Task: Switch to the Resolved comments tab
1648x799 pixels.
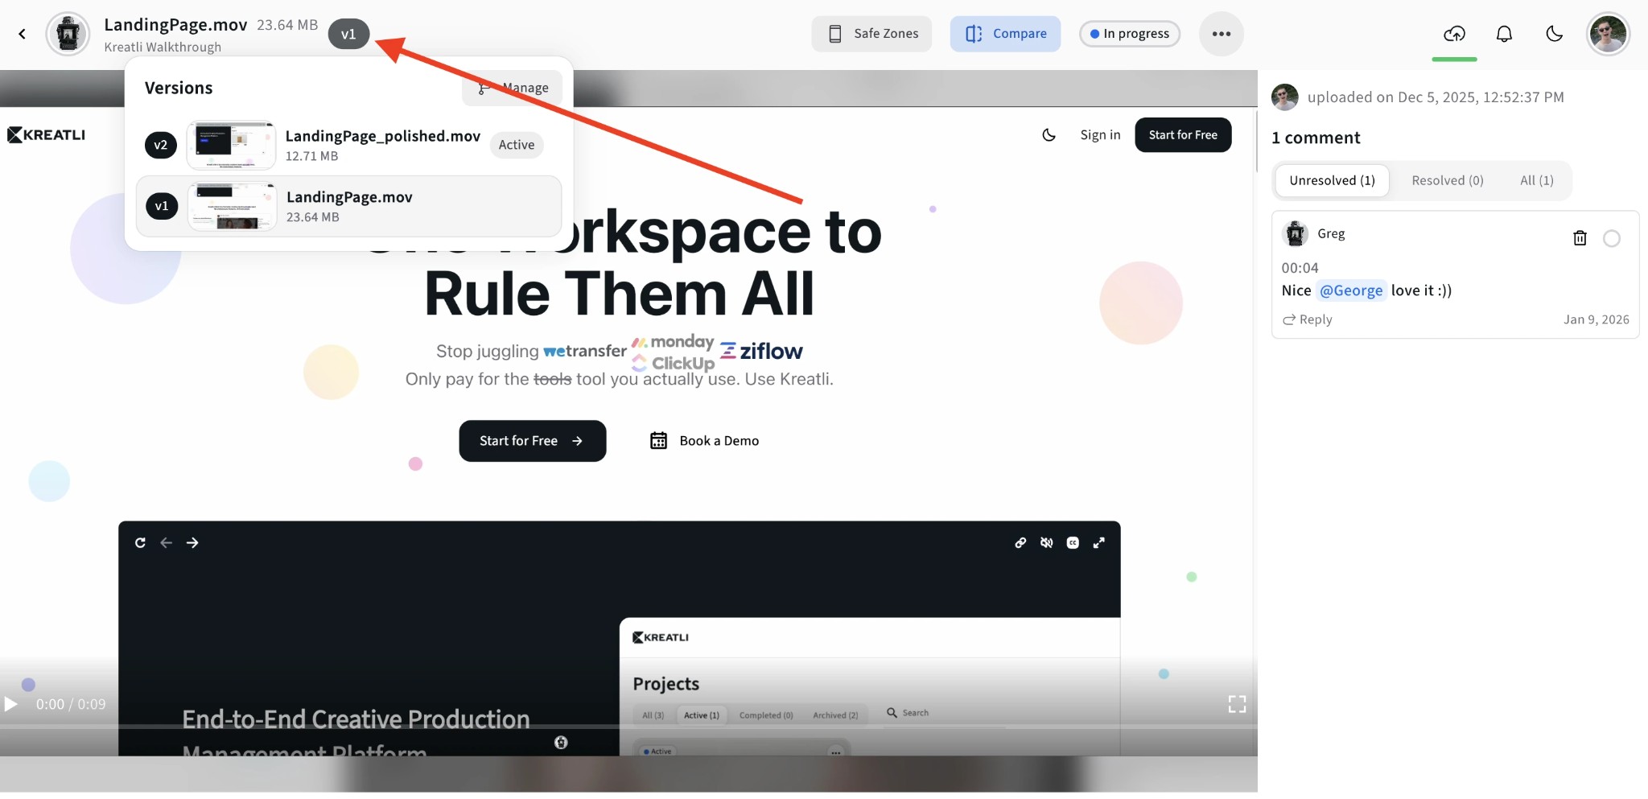Action: point(1446,180)
